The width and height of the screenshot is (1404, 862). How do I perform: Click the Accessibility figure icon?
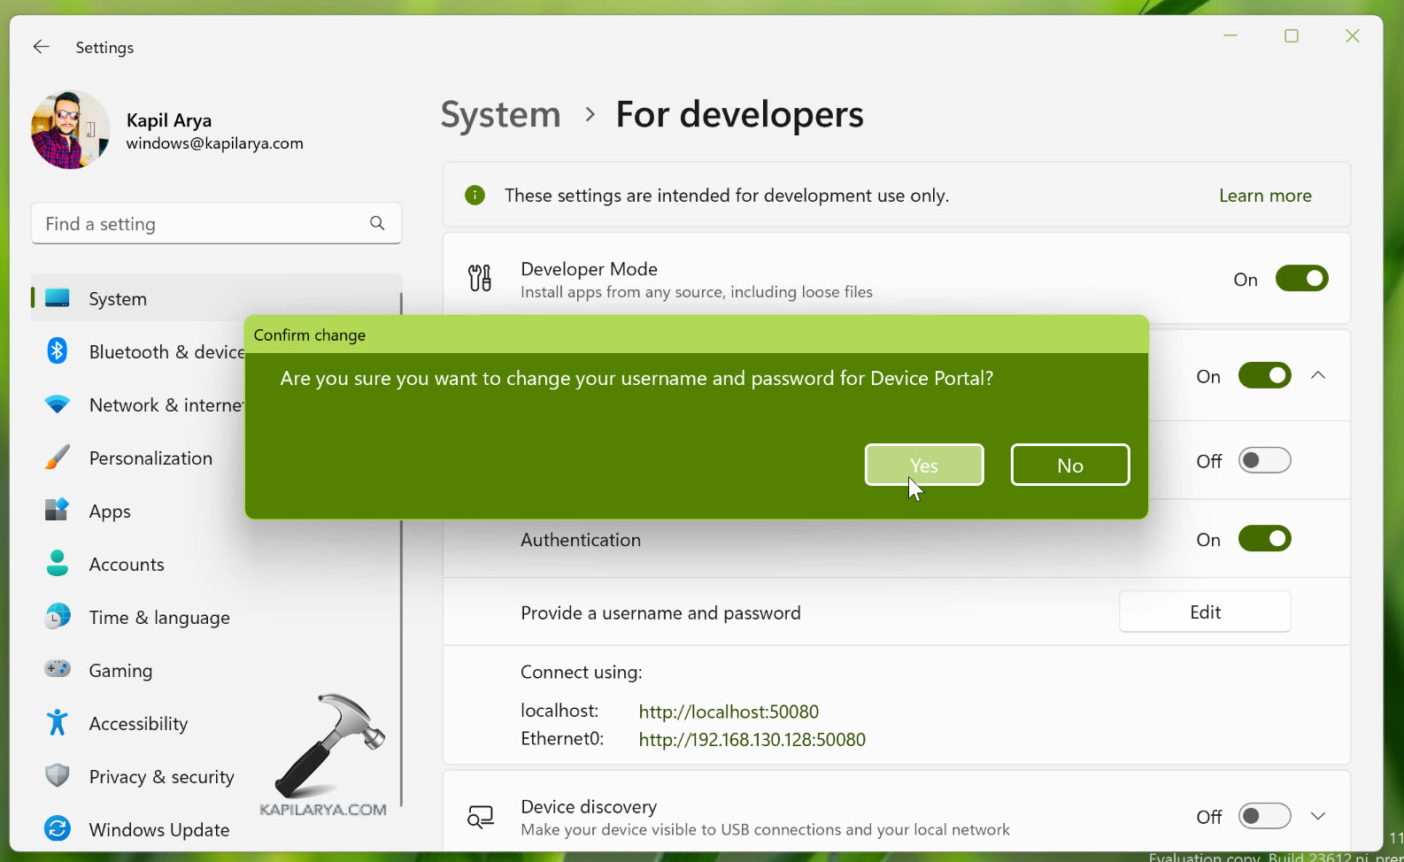(58, 723)
